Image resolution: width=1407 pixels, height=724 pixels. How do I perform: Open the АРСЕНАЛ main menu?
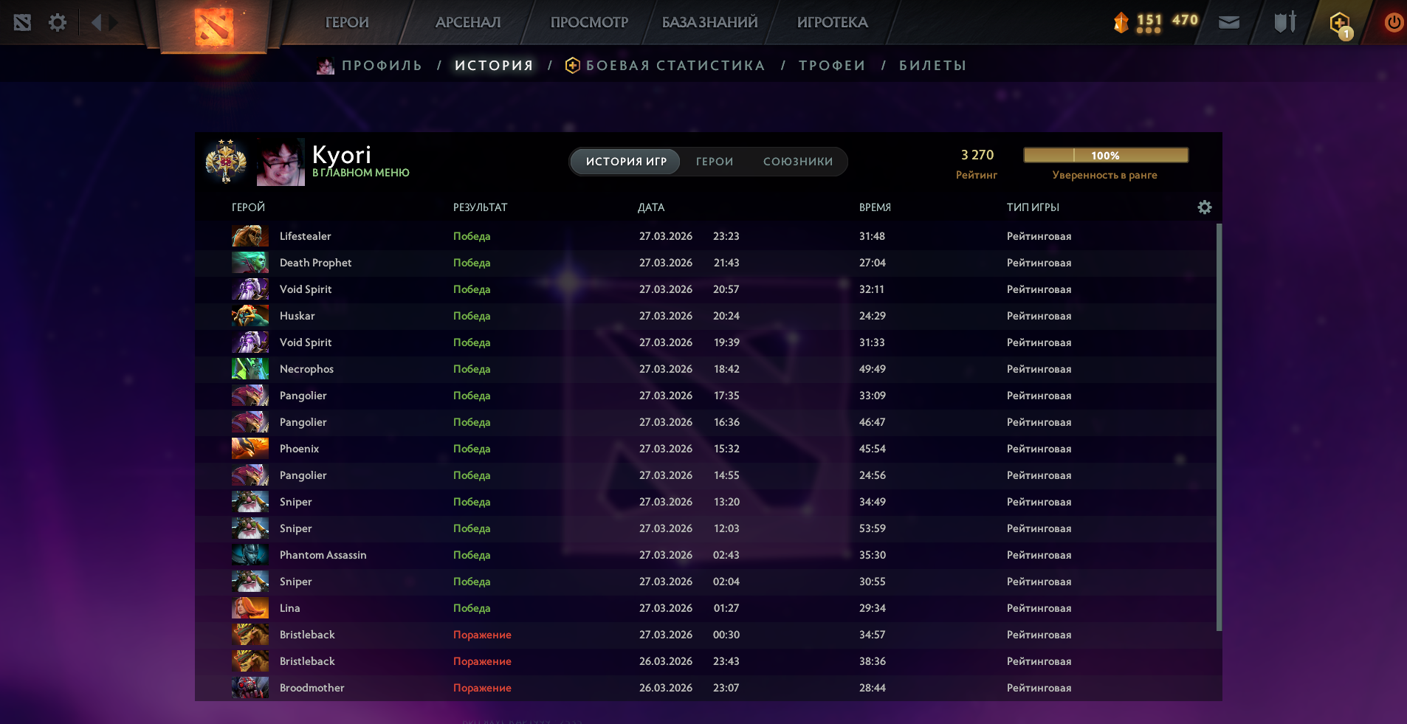coord(468,22)
